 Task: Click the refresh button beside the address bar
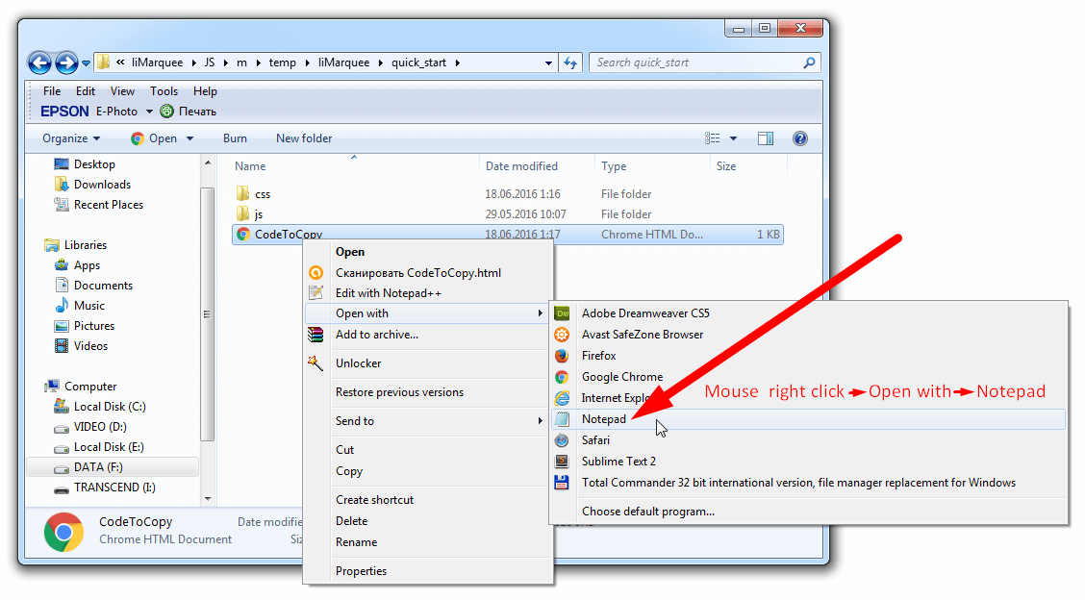(x=570, y=62)
